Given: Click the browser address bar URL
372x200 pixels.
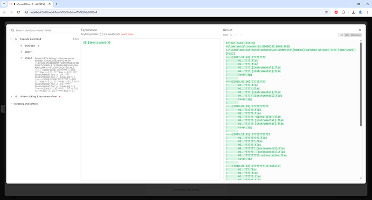Looking at the screenshot, I should coord(64,12).
